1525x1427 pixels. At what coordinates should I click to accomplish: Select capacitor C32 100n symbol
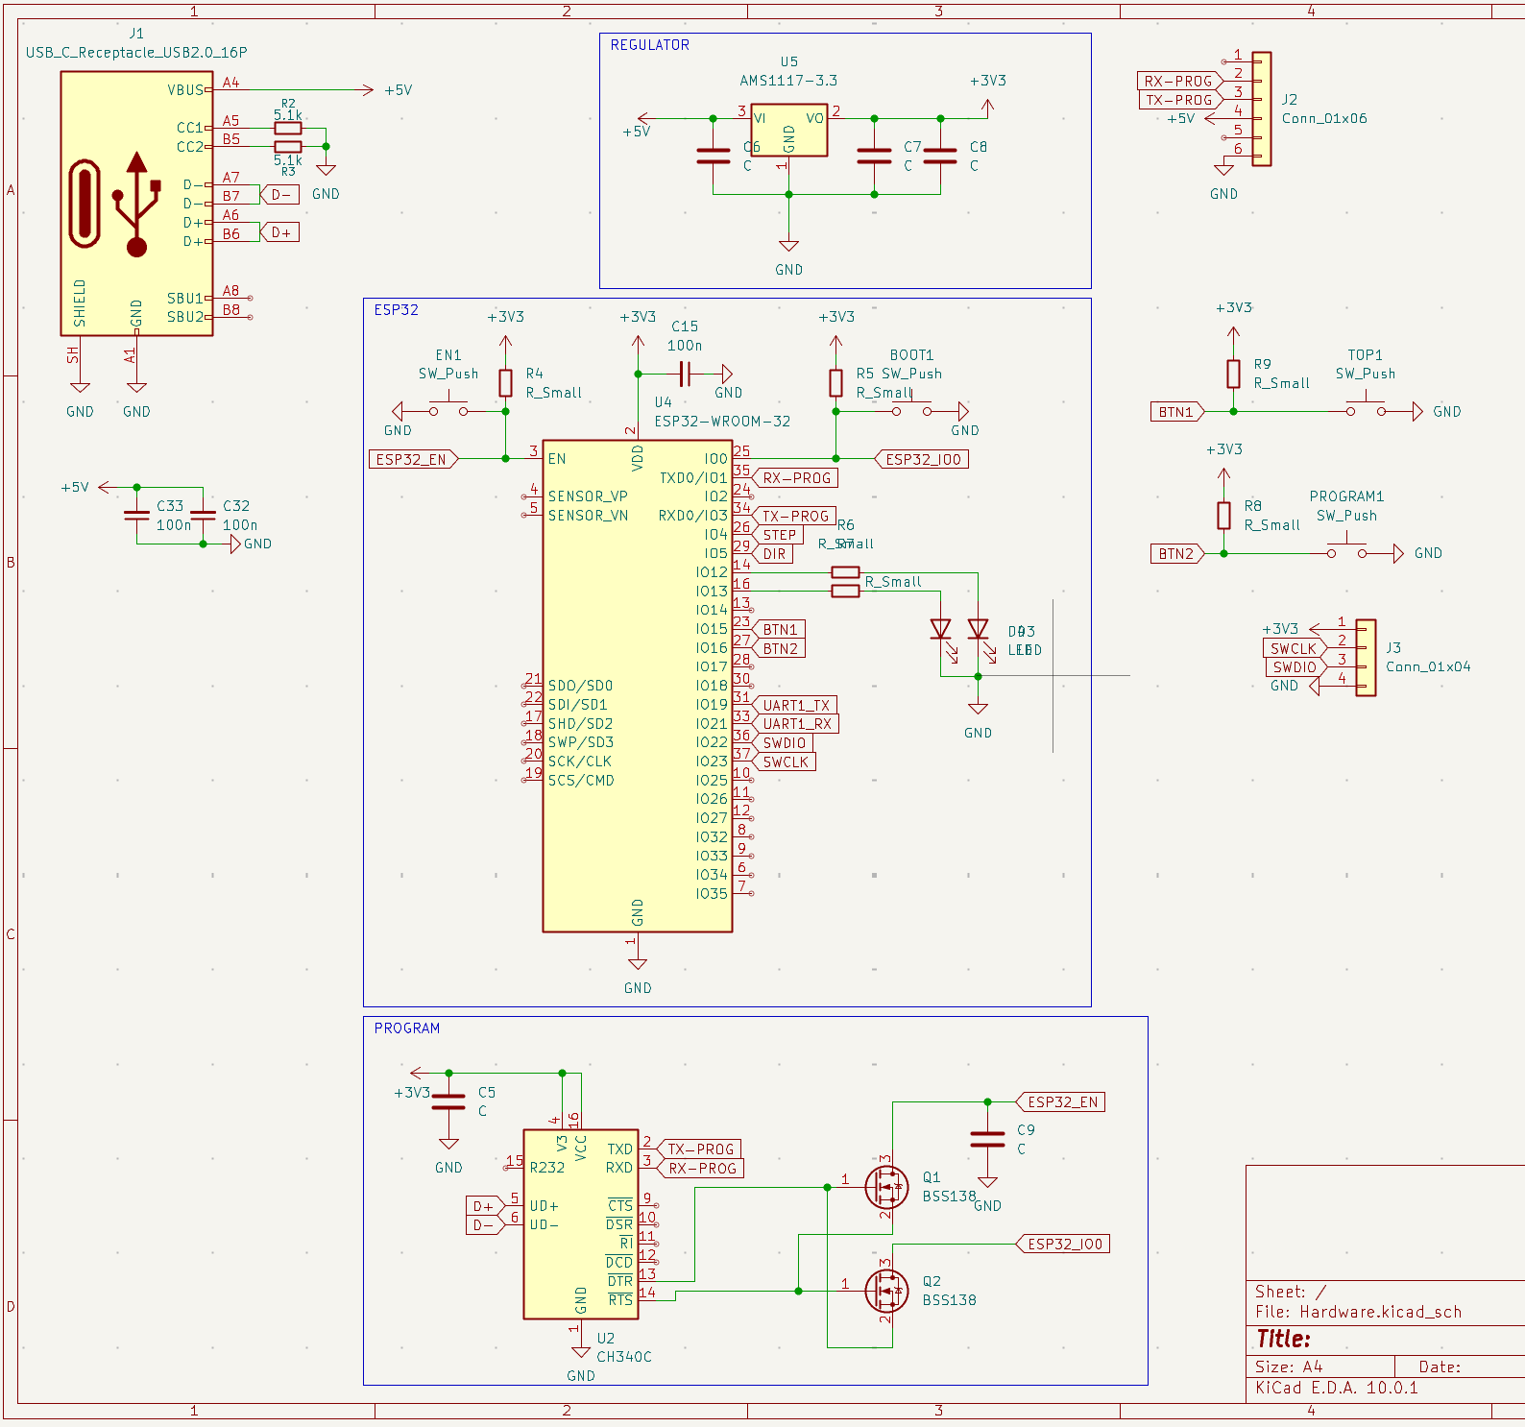(203, 516)
